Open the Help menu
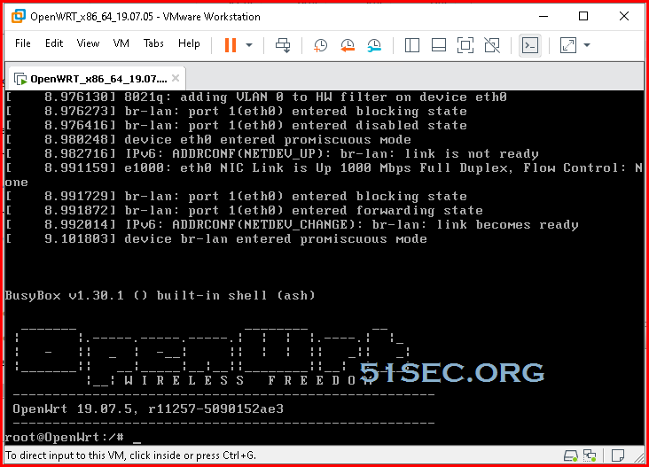649x467 pixels. [x=189, y=43]
